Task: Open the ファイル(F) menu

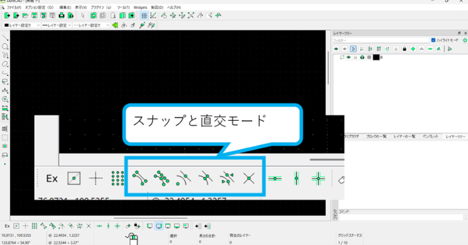Action: [x=14, y=7]
